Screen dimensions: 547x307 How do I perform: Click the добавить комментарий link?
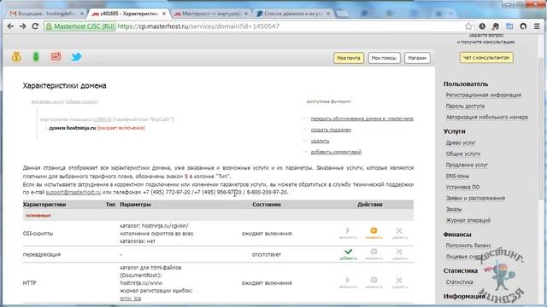[336, 152]
